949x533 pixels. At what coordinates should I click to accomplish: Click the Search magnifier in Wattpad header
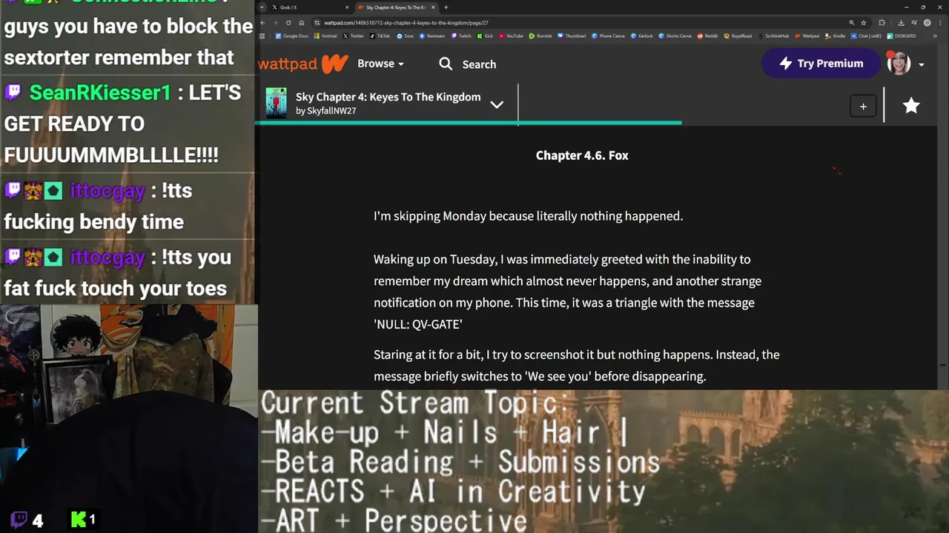pos(446,64)
